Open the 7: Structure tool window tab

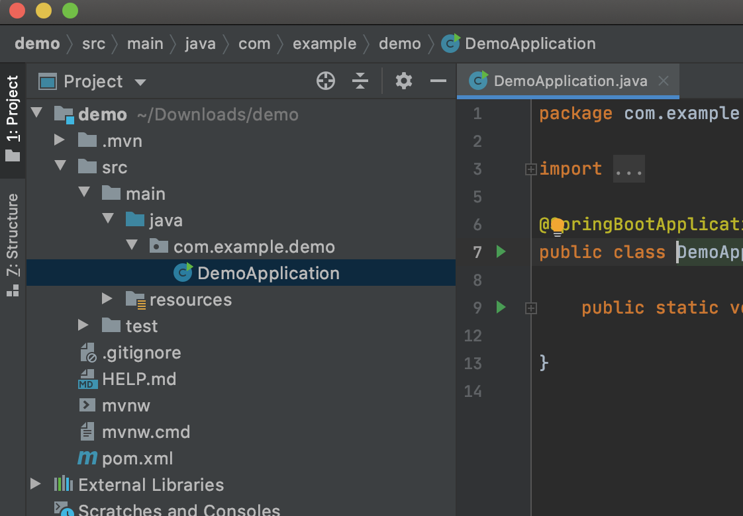pos(13,245)
